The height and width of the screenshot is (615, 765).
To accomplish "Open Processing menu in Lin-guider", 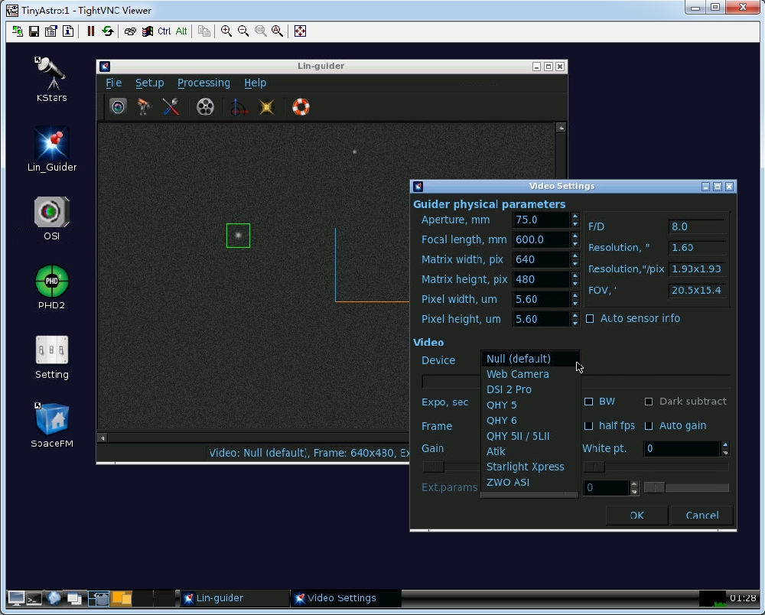I will (x=203, y=83).
